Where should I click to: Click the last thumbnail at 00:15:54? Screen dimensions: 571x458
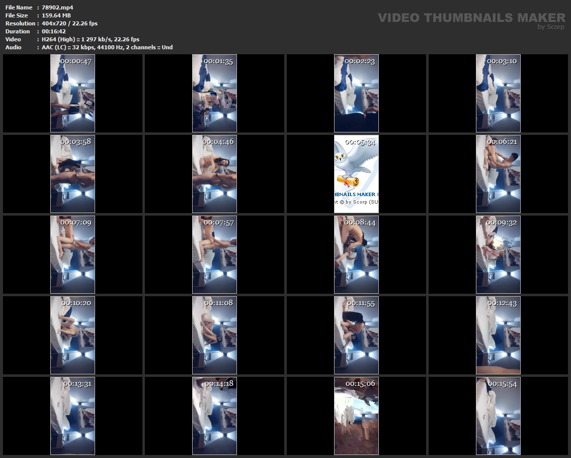[498, 416]
